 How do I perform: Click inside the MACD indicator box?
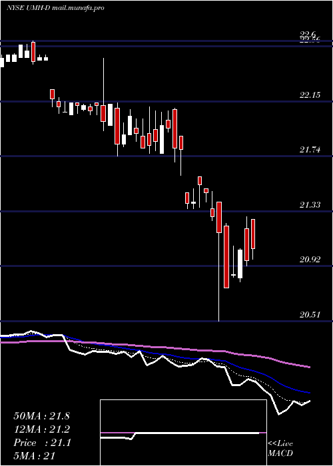(x=183, y=433)
